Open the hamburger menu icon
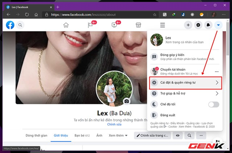Screen dimensions: 232x153 point(162,25)
